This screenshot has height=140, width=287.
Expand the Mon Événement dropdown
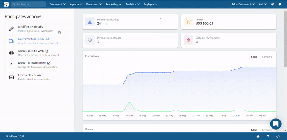[244, 4]
